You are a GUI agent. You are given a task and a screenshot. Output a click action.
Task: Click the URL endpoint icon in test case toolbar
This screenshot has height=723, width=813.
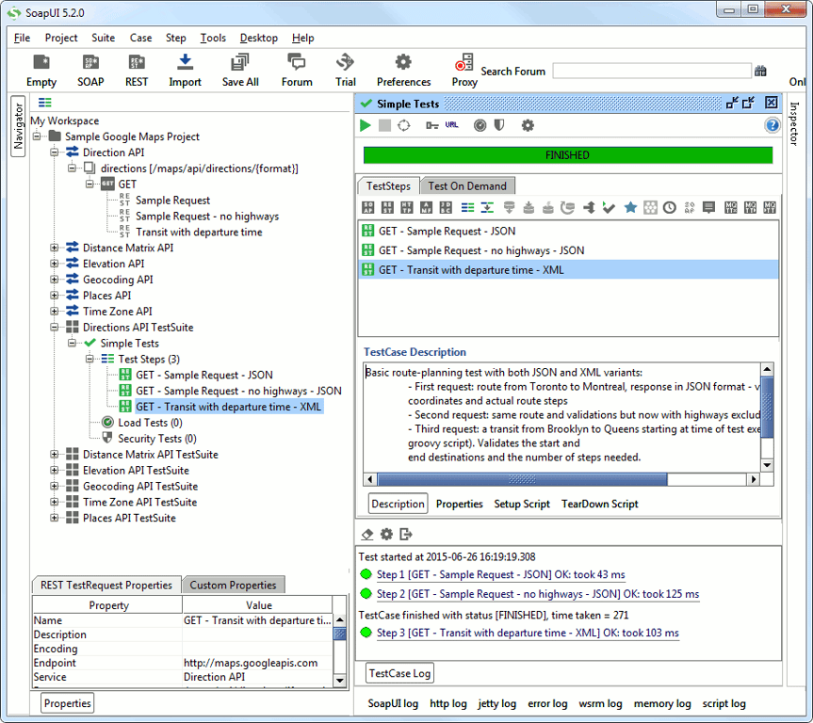tap(451, 125)
